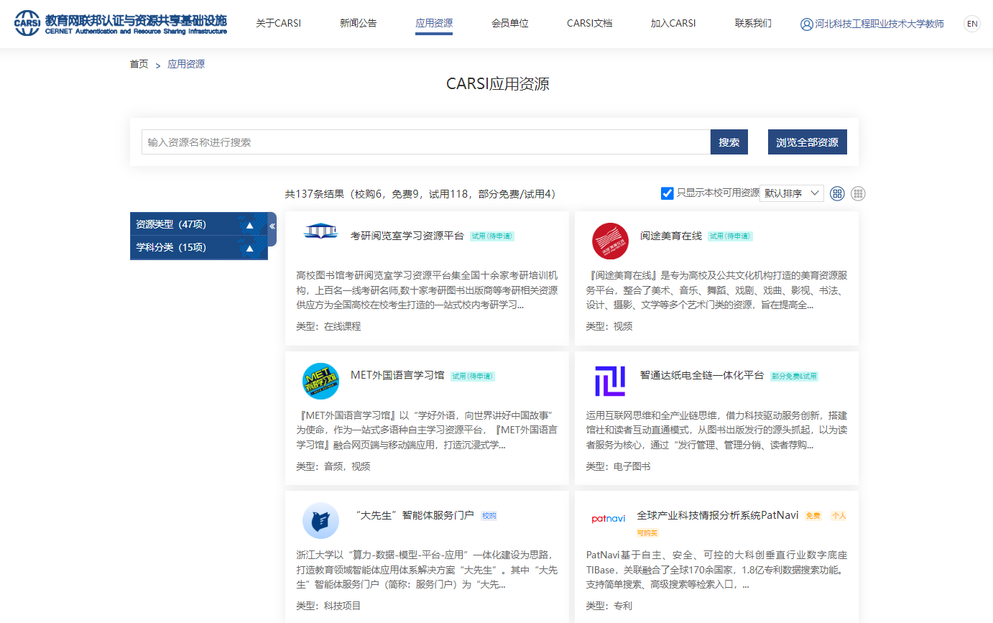The image size is (993, 623).
Task: Click the 浏览全部资源 button
Action: [807, 142]
